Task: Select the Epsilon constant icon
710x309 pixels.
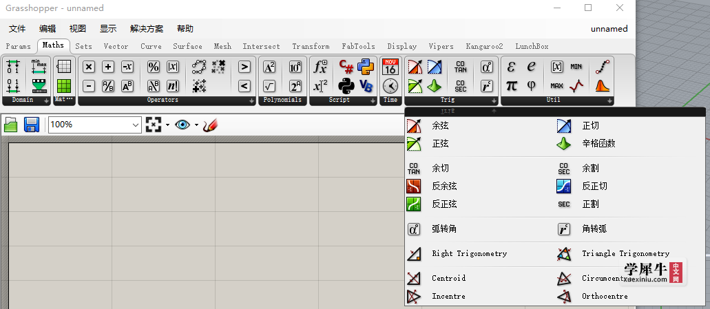Action: [511, 67]
